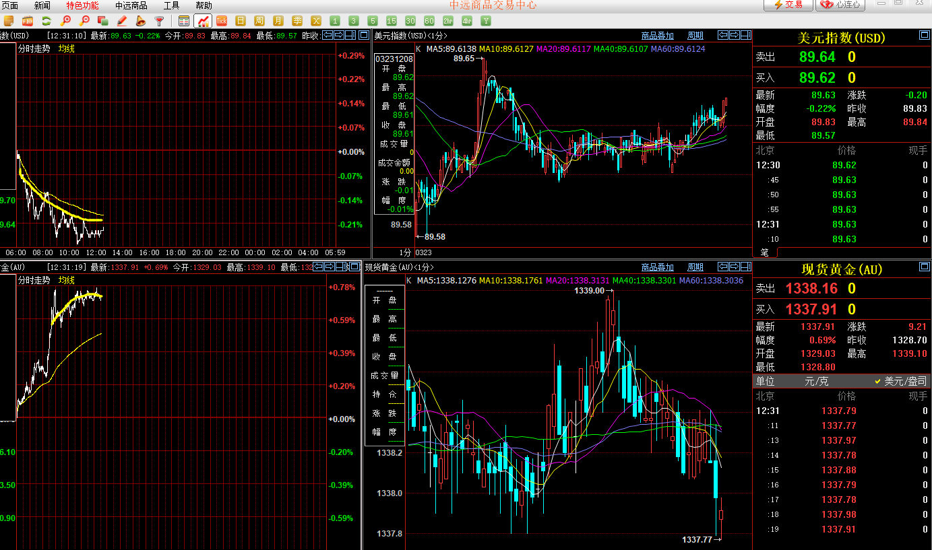Click the funnel filter icon
The width and height of the screenshot is (932, 550).
point(159,21)
